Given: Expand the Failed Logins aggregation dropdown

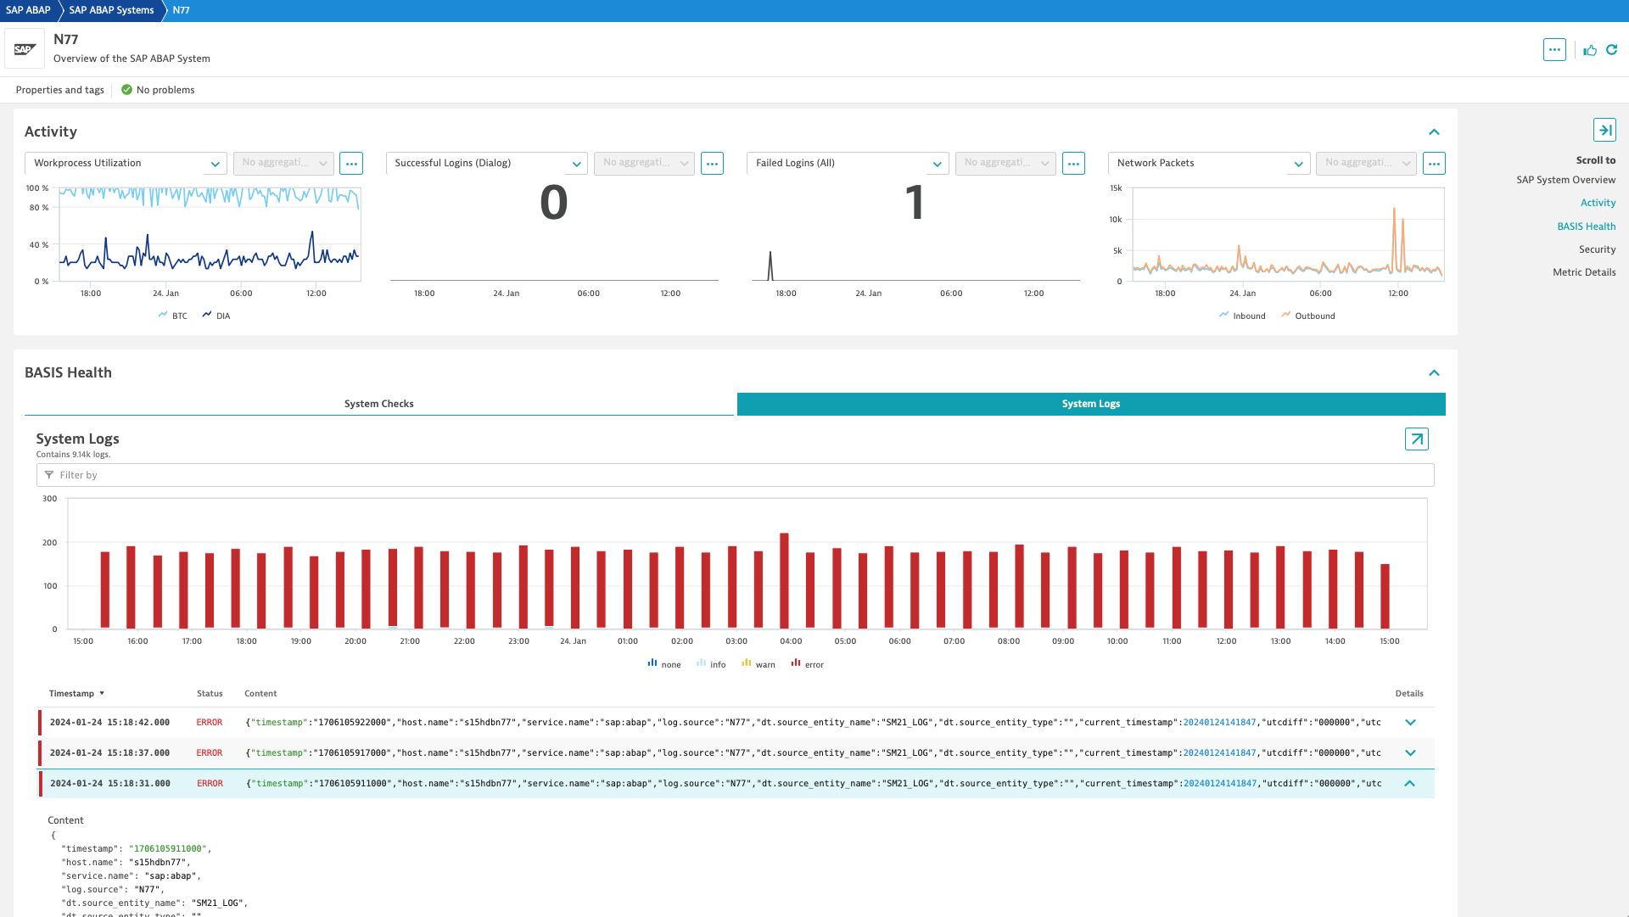Looking at the screenshot, I should [1005, 162].
